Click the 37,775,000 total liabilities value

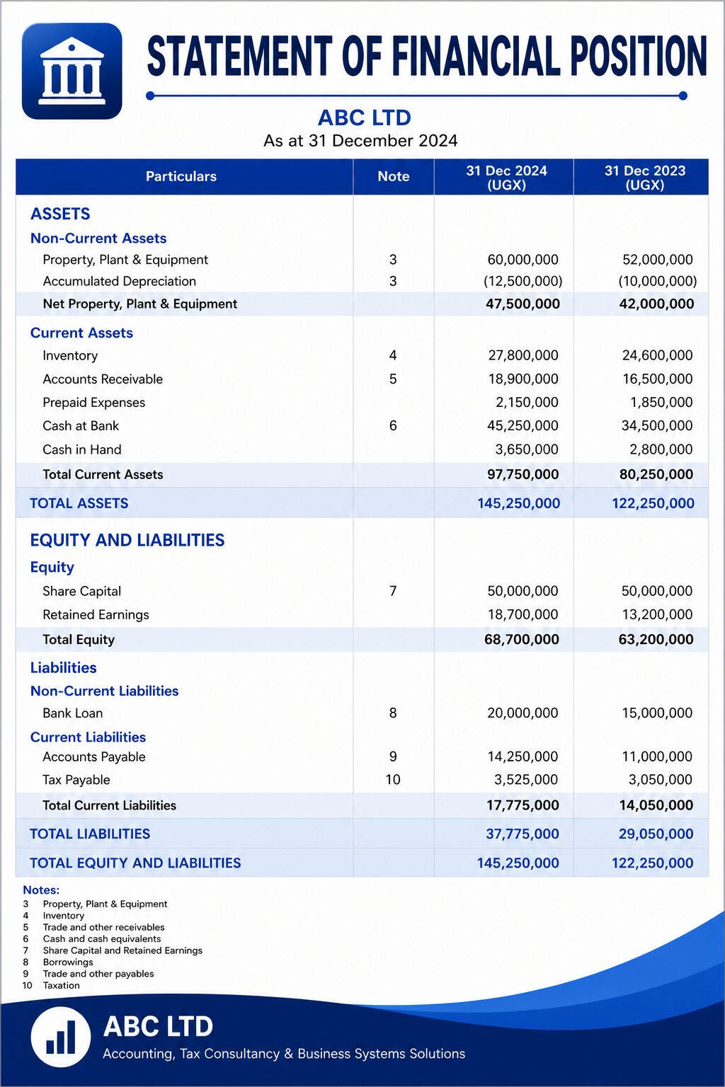coord(523,834)
